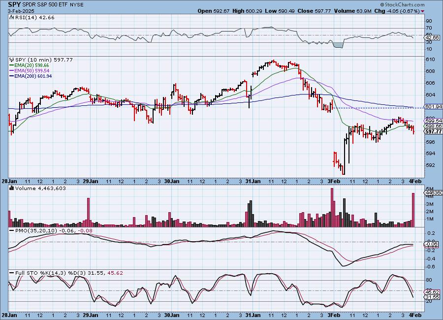The height and width of the screenshot is (320, 443).
Task: Click the RSI(14) indicator icon
Action: coord(12,17)
